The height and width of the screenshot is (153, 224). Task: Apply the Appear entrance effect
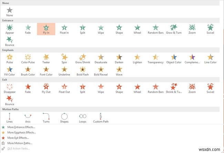coord(10,29)
